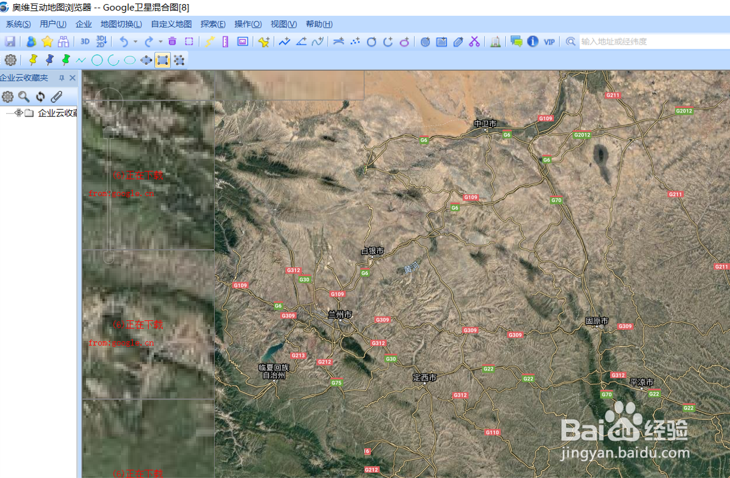Open the 自定义地图 menu
This screenshot has width=730, height=478.
click(x=171, y=24)
